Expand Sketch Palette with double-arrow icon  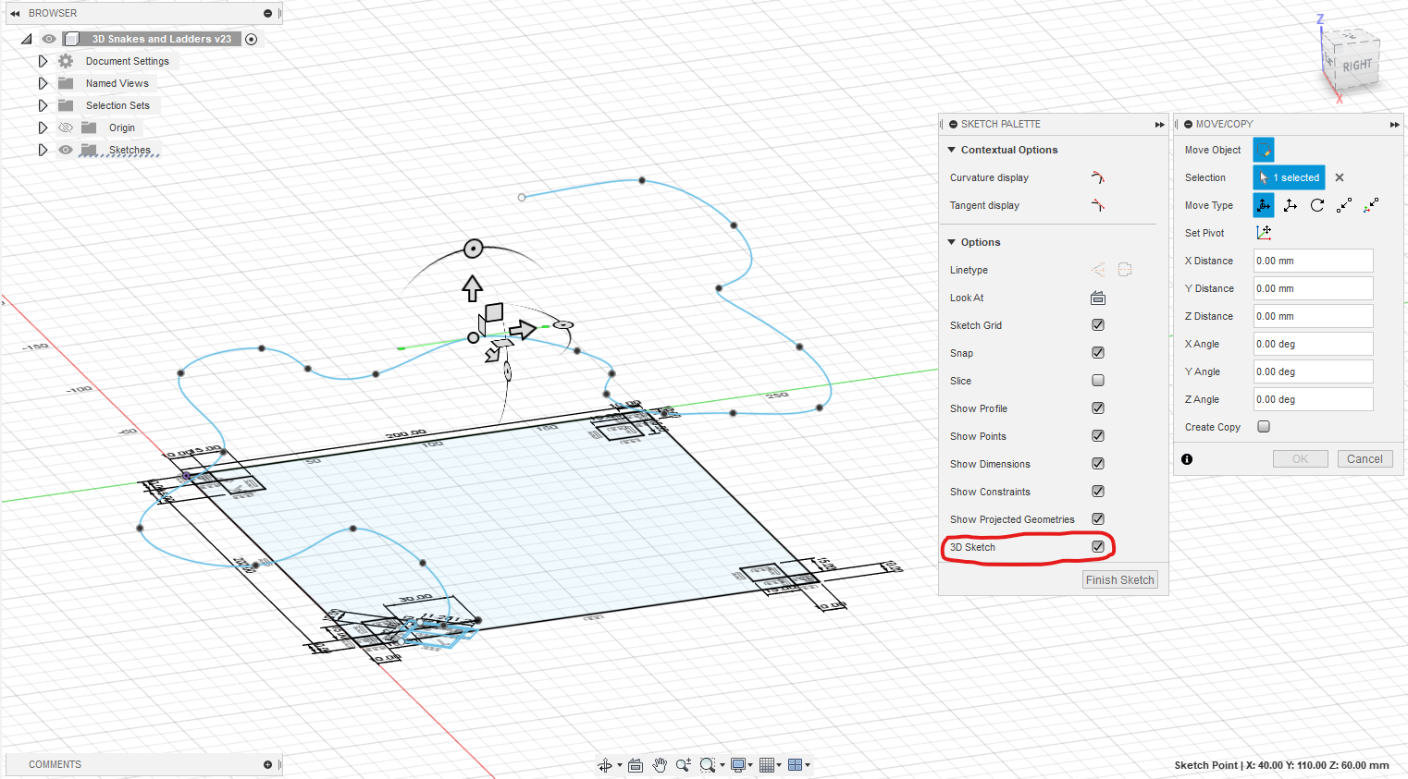(x=1159, y=124)
